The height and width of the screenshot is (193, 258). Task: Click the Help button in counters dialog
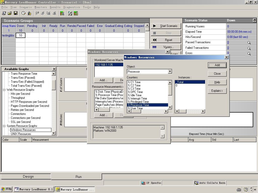coord(217,82)
